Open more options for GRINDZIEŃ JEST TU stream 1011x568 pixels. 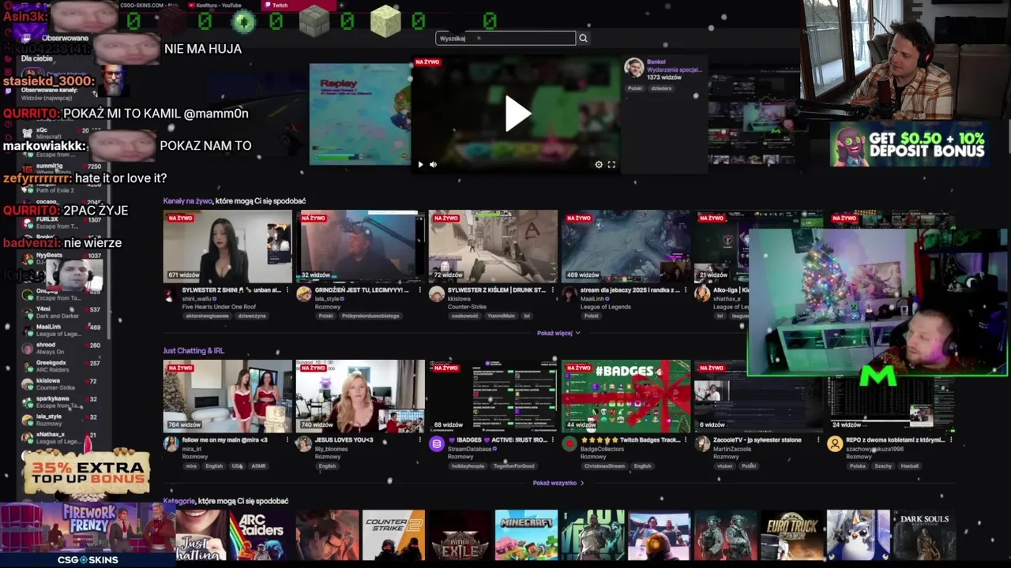coord(420,290)
